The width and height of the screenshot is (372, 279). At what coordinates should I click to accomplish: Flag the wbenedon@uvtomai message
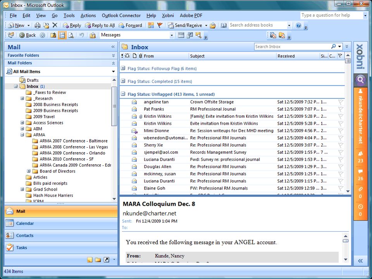tap(341, 138)
